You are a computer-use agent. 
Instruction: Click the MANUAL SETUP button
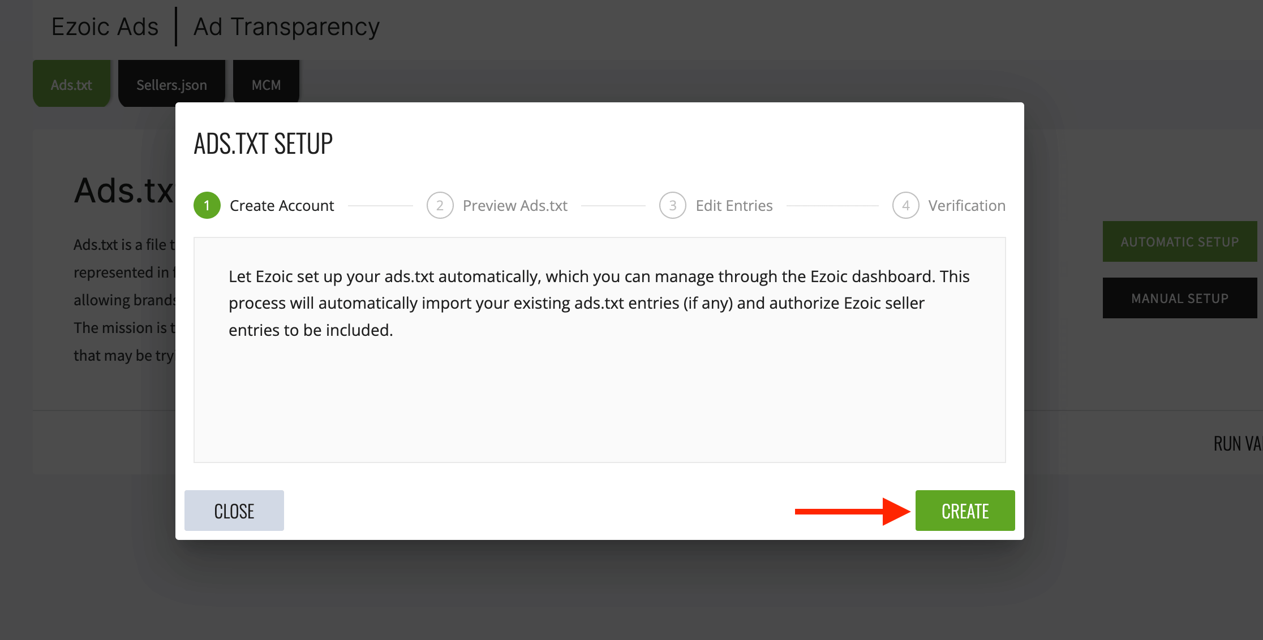(x=1180, y=298)
